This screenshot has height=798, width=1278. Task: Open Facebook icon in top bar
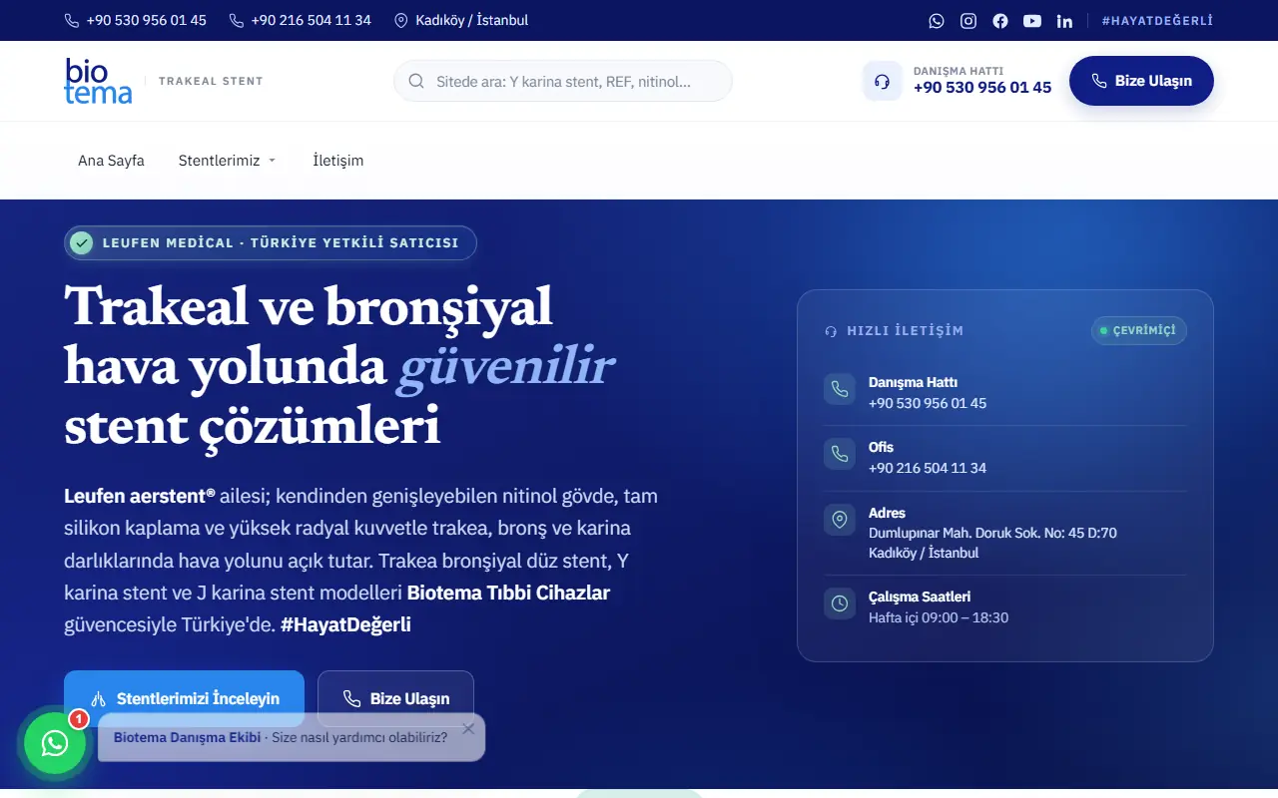point(1000,20)
